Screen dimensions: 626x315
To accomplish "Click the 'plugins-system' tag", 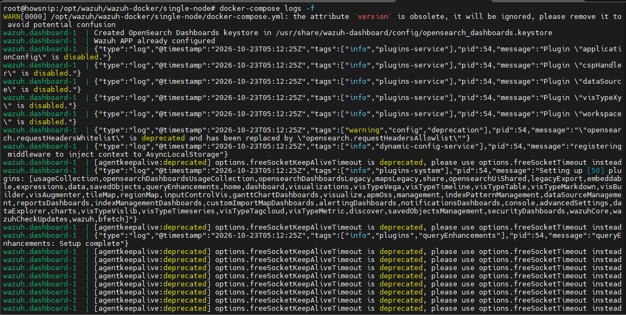I will click(410, 171).
